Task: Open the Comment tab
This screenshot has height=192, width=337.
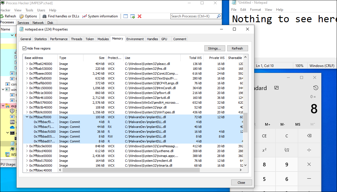Action: point(180,39)
